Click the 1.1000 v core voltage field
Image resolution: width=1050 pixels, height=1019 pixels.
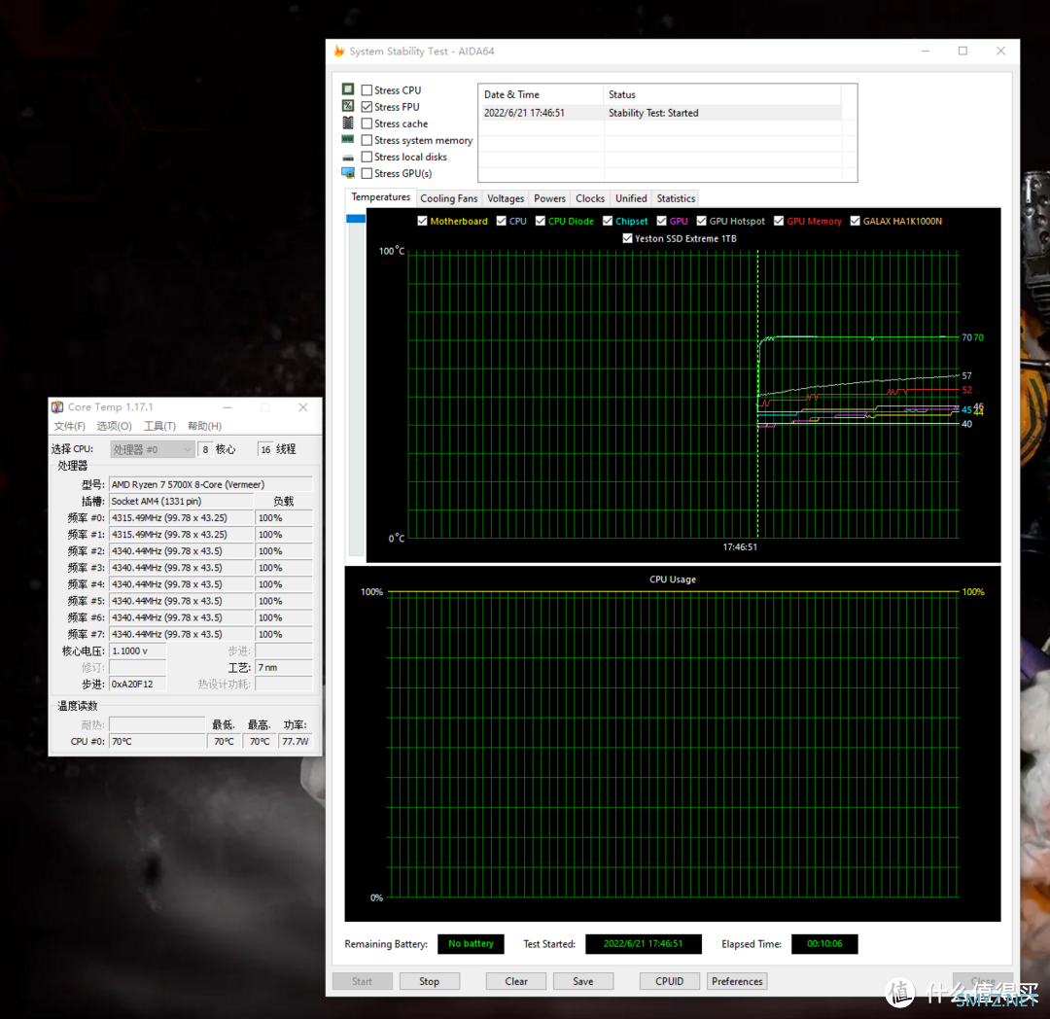click(138, 650)
